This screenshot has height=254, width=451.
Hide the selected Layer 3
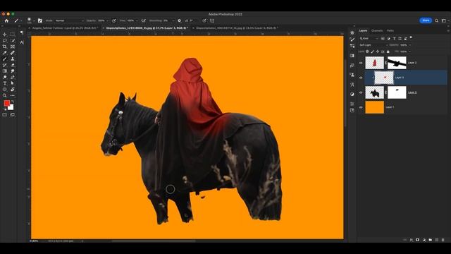pos(361,78)
